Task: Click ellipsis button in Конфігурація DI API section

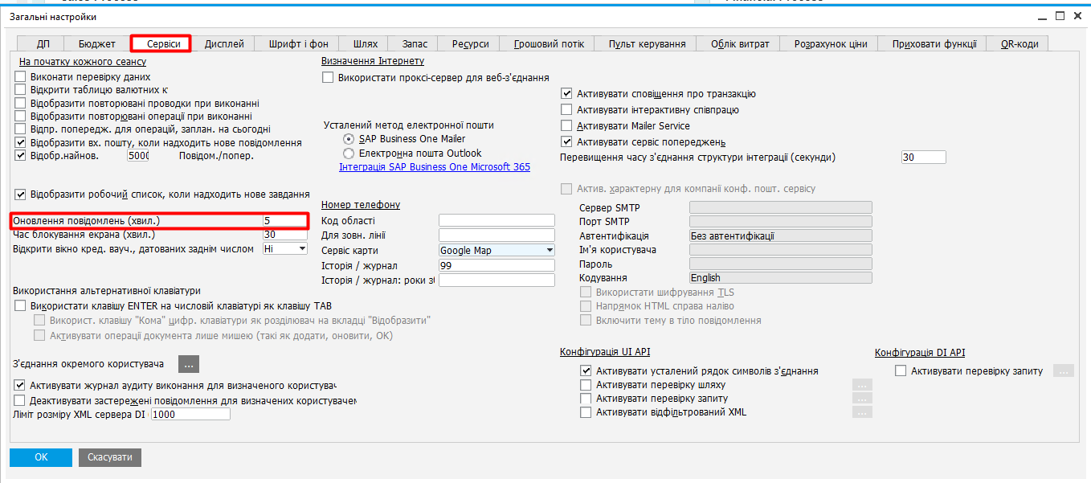Action: (1064, 370)
